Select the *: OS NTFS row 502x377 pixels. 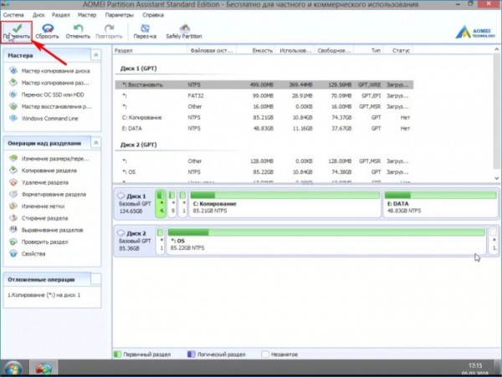pos(264,172)
